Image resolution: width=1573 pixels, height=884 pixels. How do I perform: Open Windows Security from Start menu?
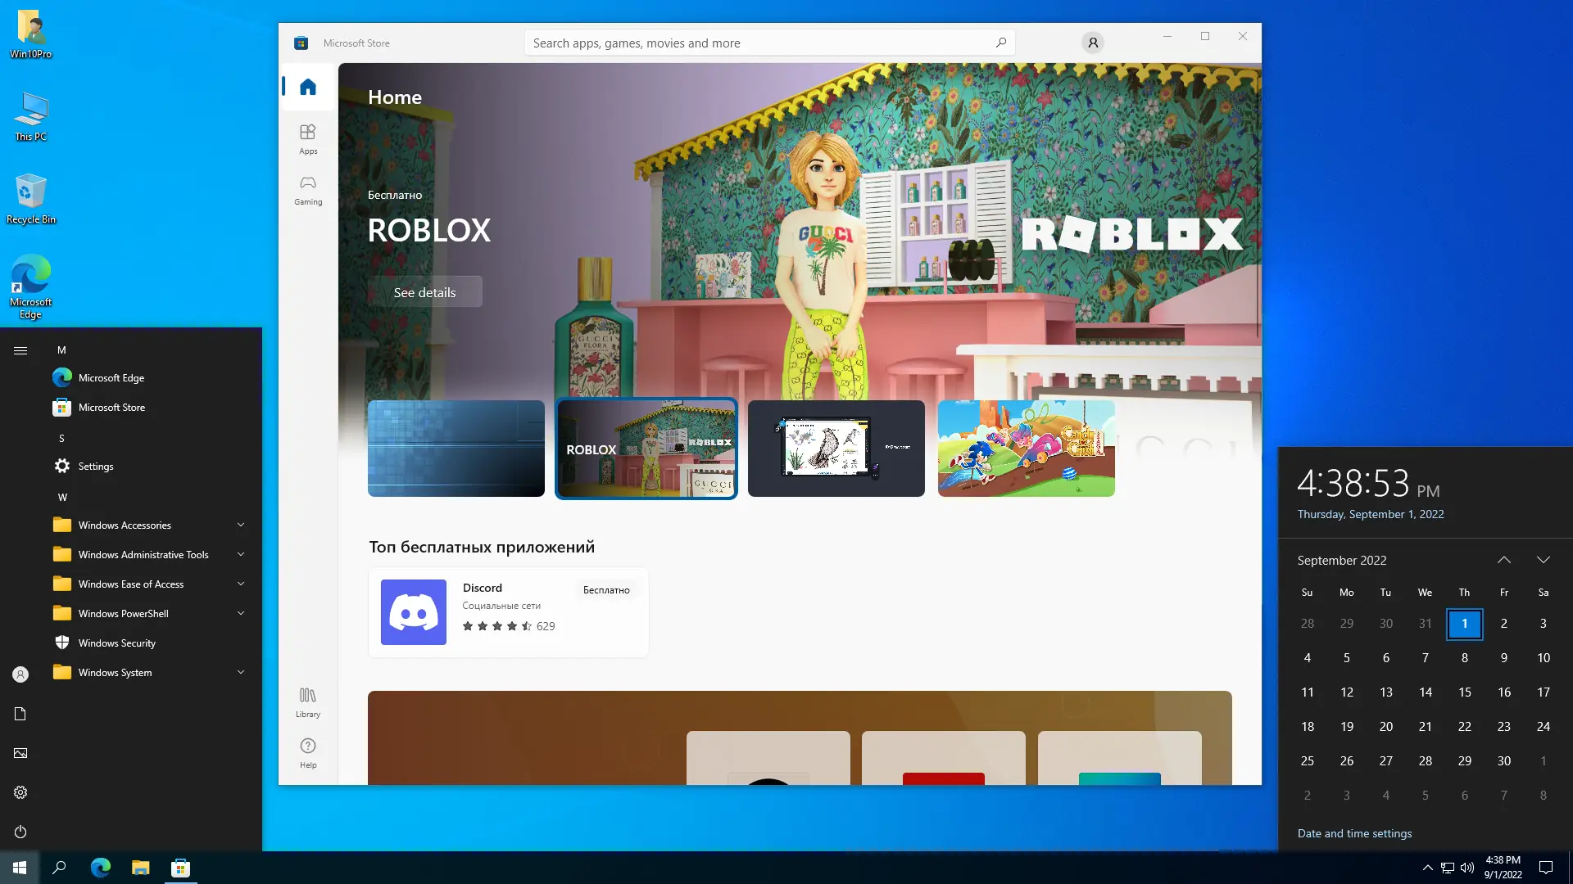(x=116, y=643)
